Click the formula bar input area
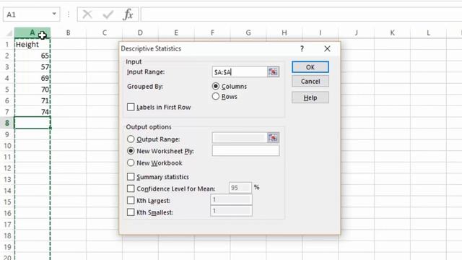Screen dimensions: 462x260 tap(301, 14)
